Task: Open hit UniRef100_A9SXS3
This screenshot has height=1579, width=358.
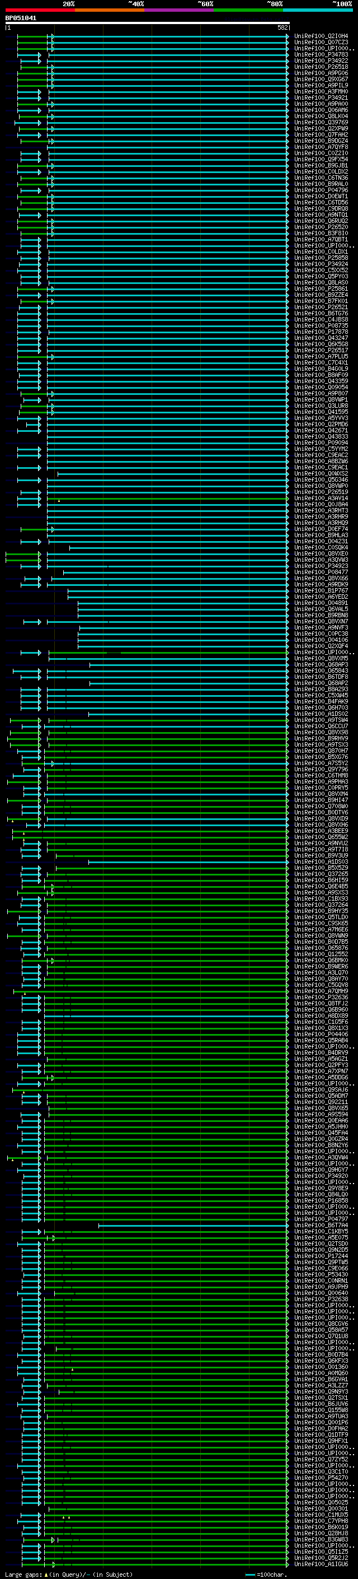Action: [x=321, y=892]
